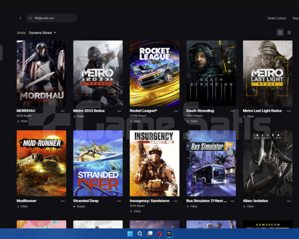Open MORDHAU more options menu
This screenshot has height=239, width=299.
click(63, 111)
